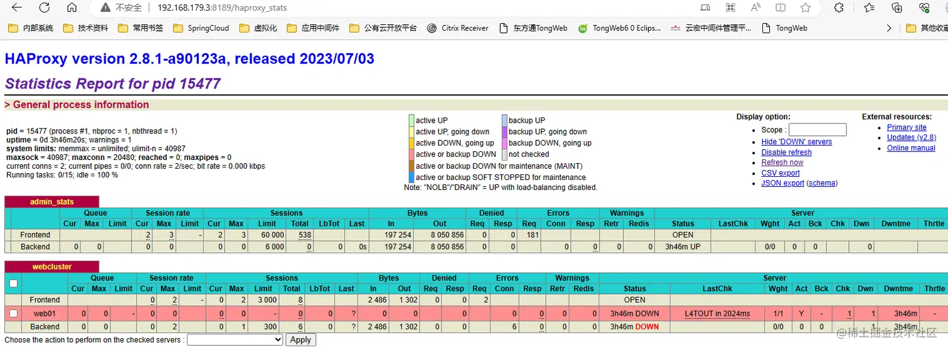Click the webcluster proxy header
Viewport: 948px width, 350px height.
click(52, 267)
